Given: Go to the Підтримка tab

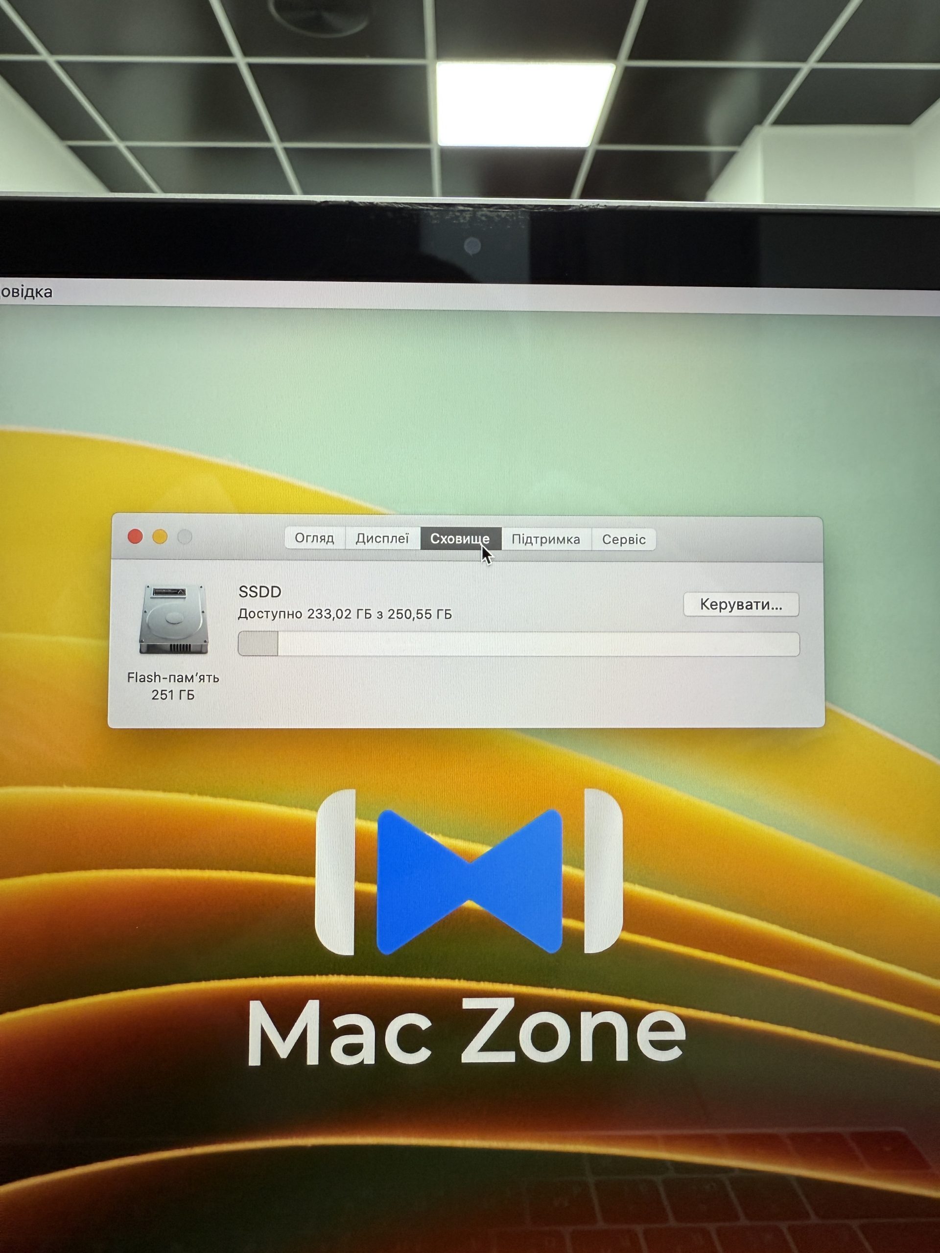Looking at the screenshot, I should 546,539.
